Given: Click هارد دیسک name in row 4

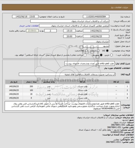Looking at the screenshot, I should click(82, 98).
